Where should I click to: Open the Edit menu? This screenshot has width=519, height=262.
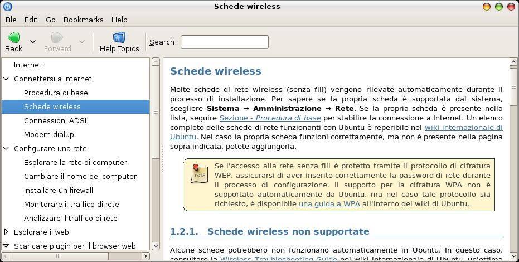(31, 20)
